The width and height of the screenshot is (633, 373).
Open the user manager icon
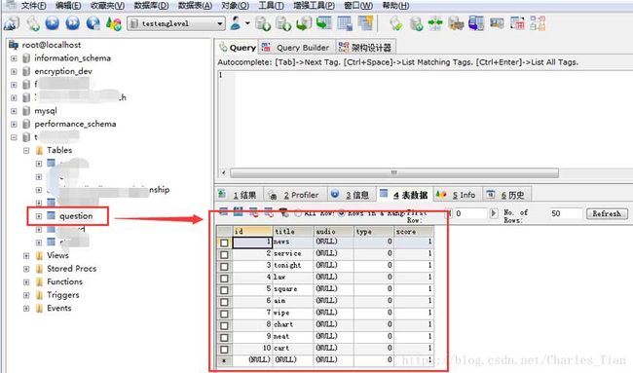point(236,23)
